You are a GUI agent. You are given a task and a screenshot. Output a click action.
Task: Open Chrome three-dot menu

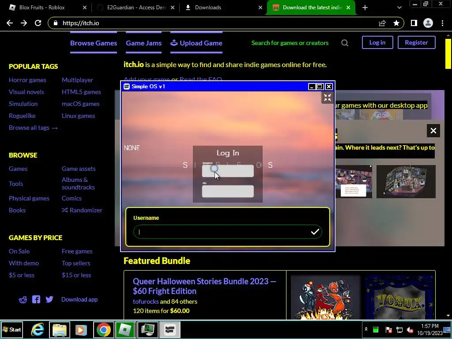442,23
